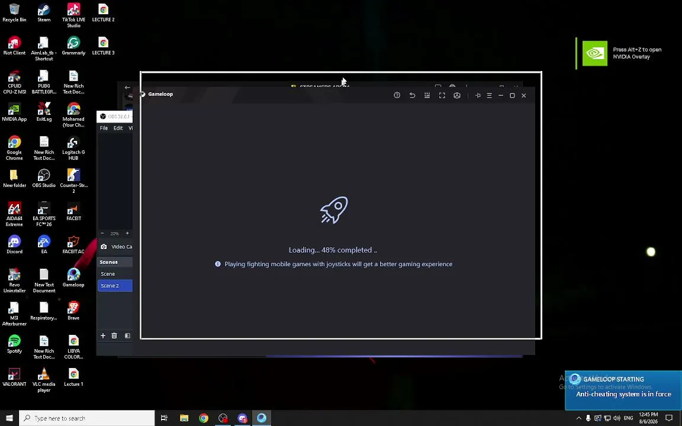Open ExitLag desktop shortcut
The width and height of the screenshot is (682, 426).
44,112
